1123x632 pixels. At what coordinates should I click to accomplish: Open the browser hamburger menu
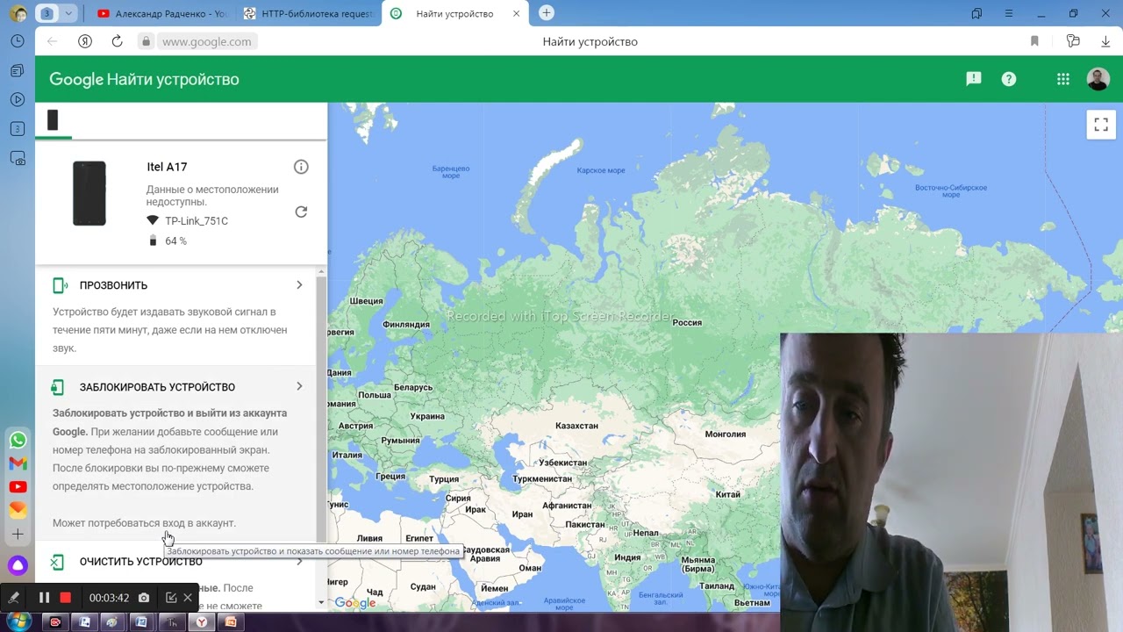[x=1009, y=13]
